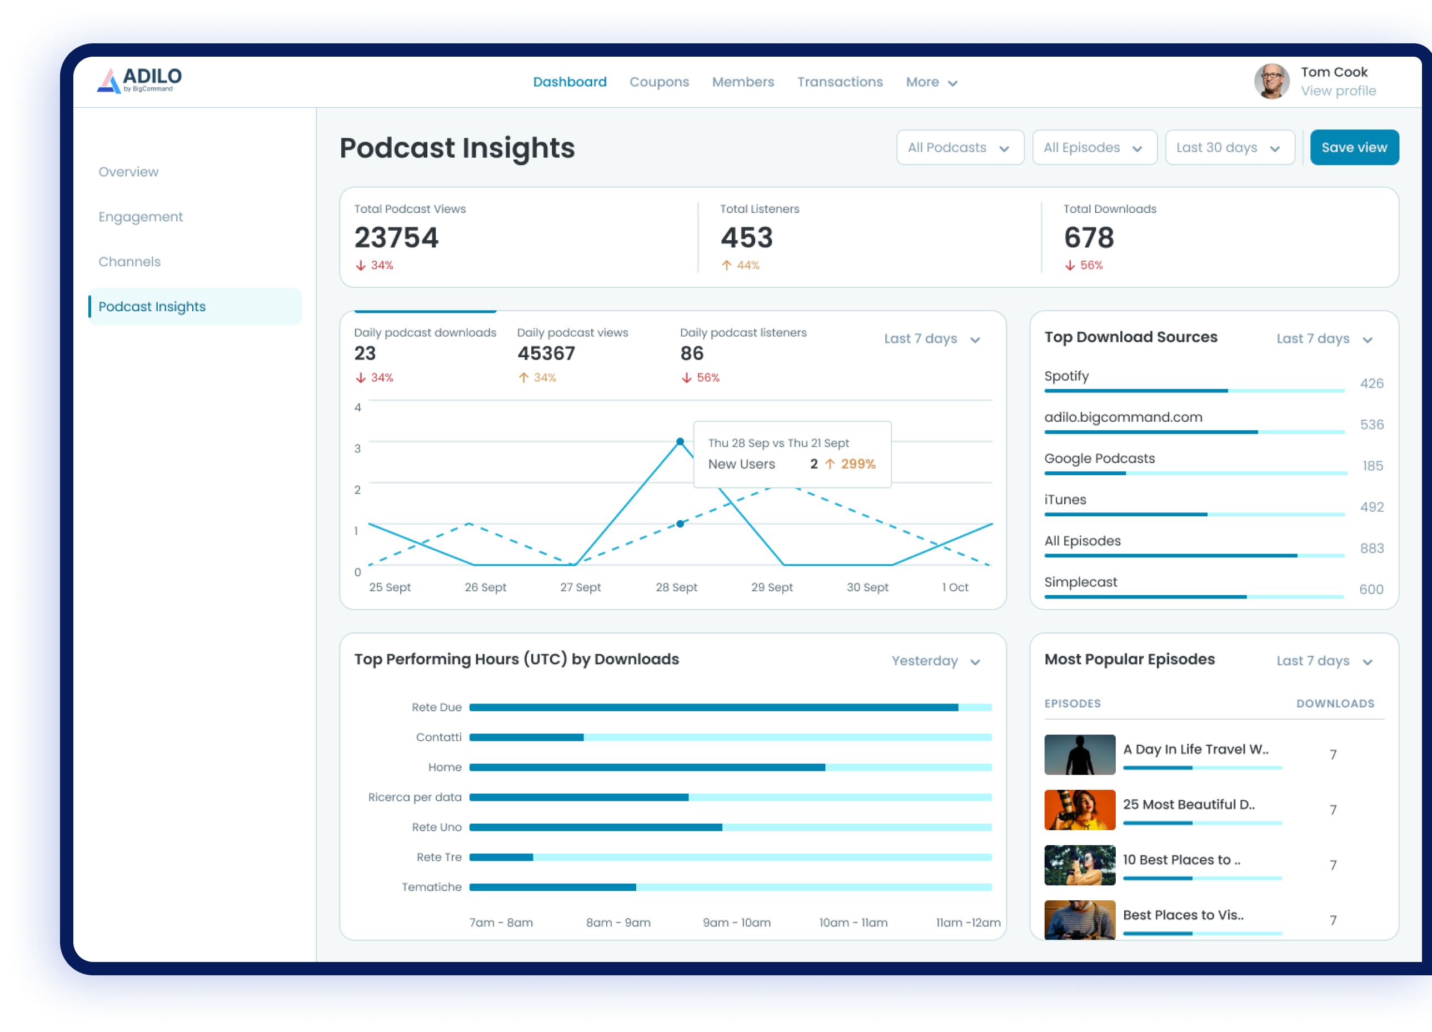Viewport: 1432px width, 1032px height.
Task: Click the Adilo logo
Action: (x=139, y=80)
